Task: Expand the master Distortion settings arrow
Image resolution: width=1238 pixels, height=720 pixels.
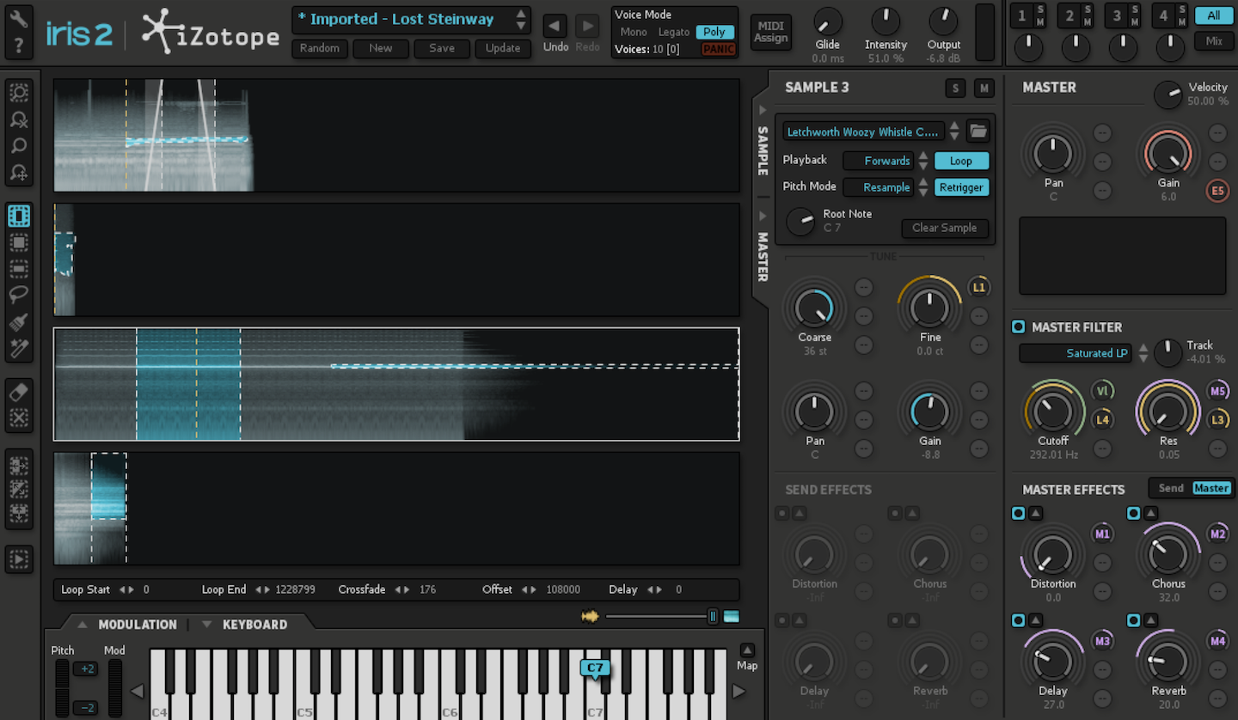Action: pos(1035,513)
